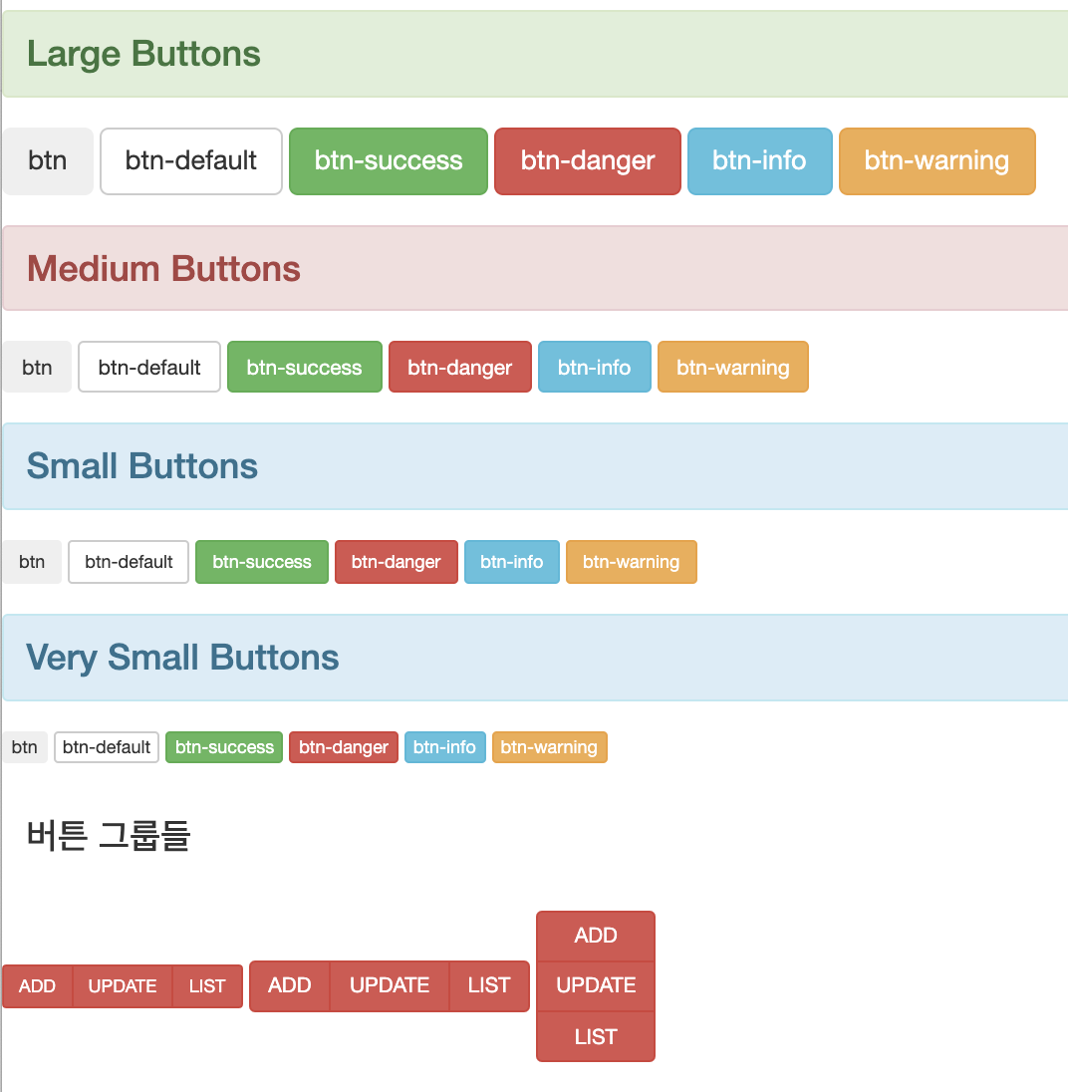The image size is (1068, 1092).
Task: Choose the very small btn-success button
Action: point(224,747)
